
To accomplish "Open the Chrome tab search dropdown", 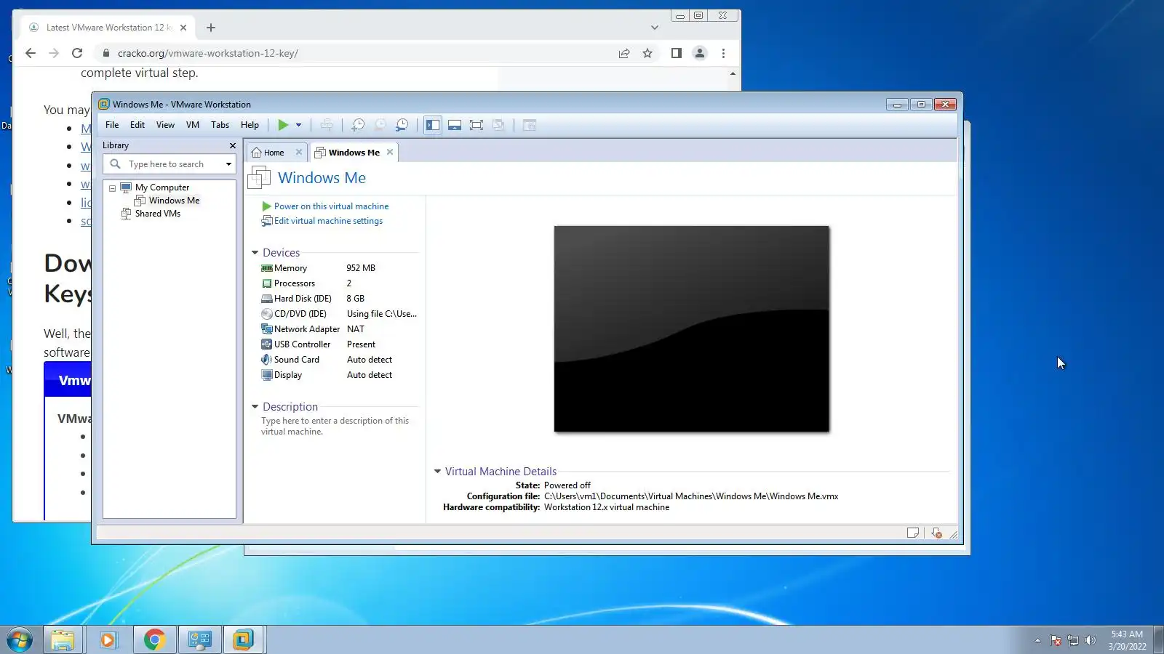I will [x=655, y=28].
